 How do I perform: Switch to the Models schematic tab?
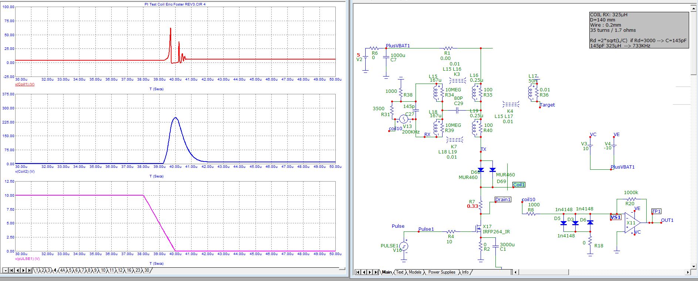(415, 272)
